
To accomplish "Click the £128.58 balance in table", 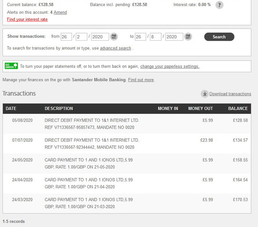I will coord(240,120).
